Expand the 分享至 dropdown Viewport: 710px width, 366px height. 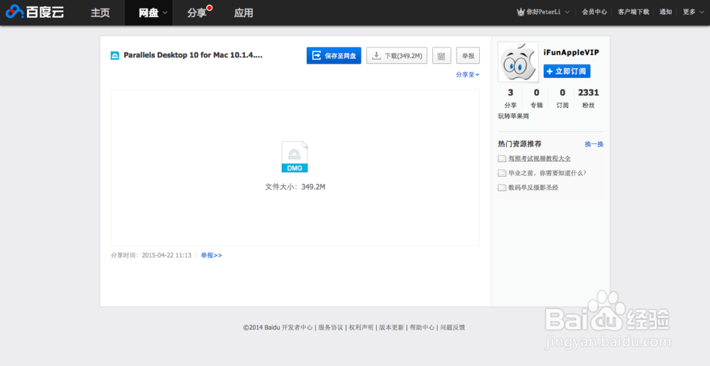point(468,74)
